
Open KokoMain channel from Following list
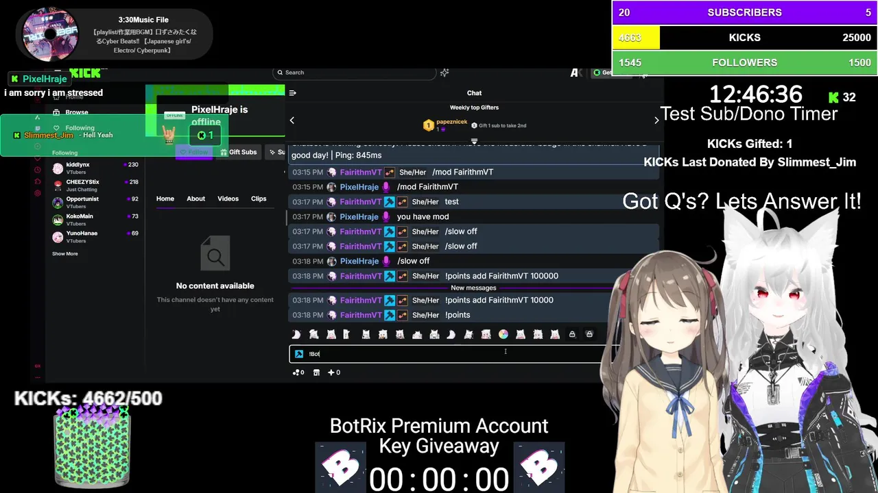click(96, 220)
